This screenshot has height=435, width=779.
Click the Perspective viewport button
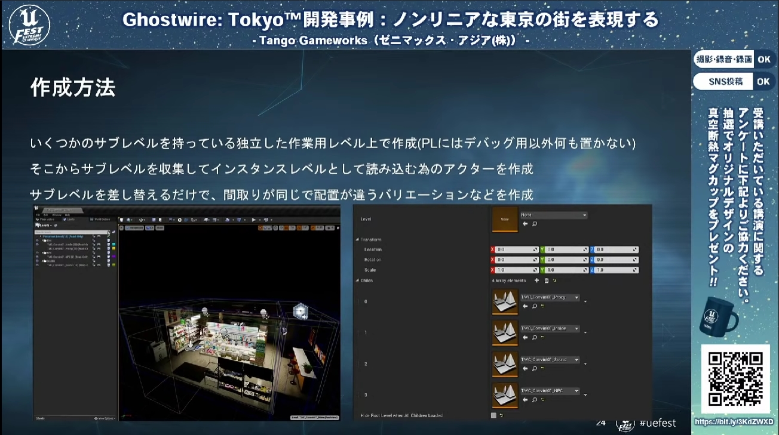tap(134, 228)
